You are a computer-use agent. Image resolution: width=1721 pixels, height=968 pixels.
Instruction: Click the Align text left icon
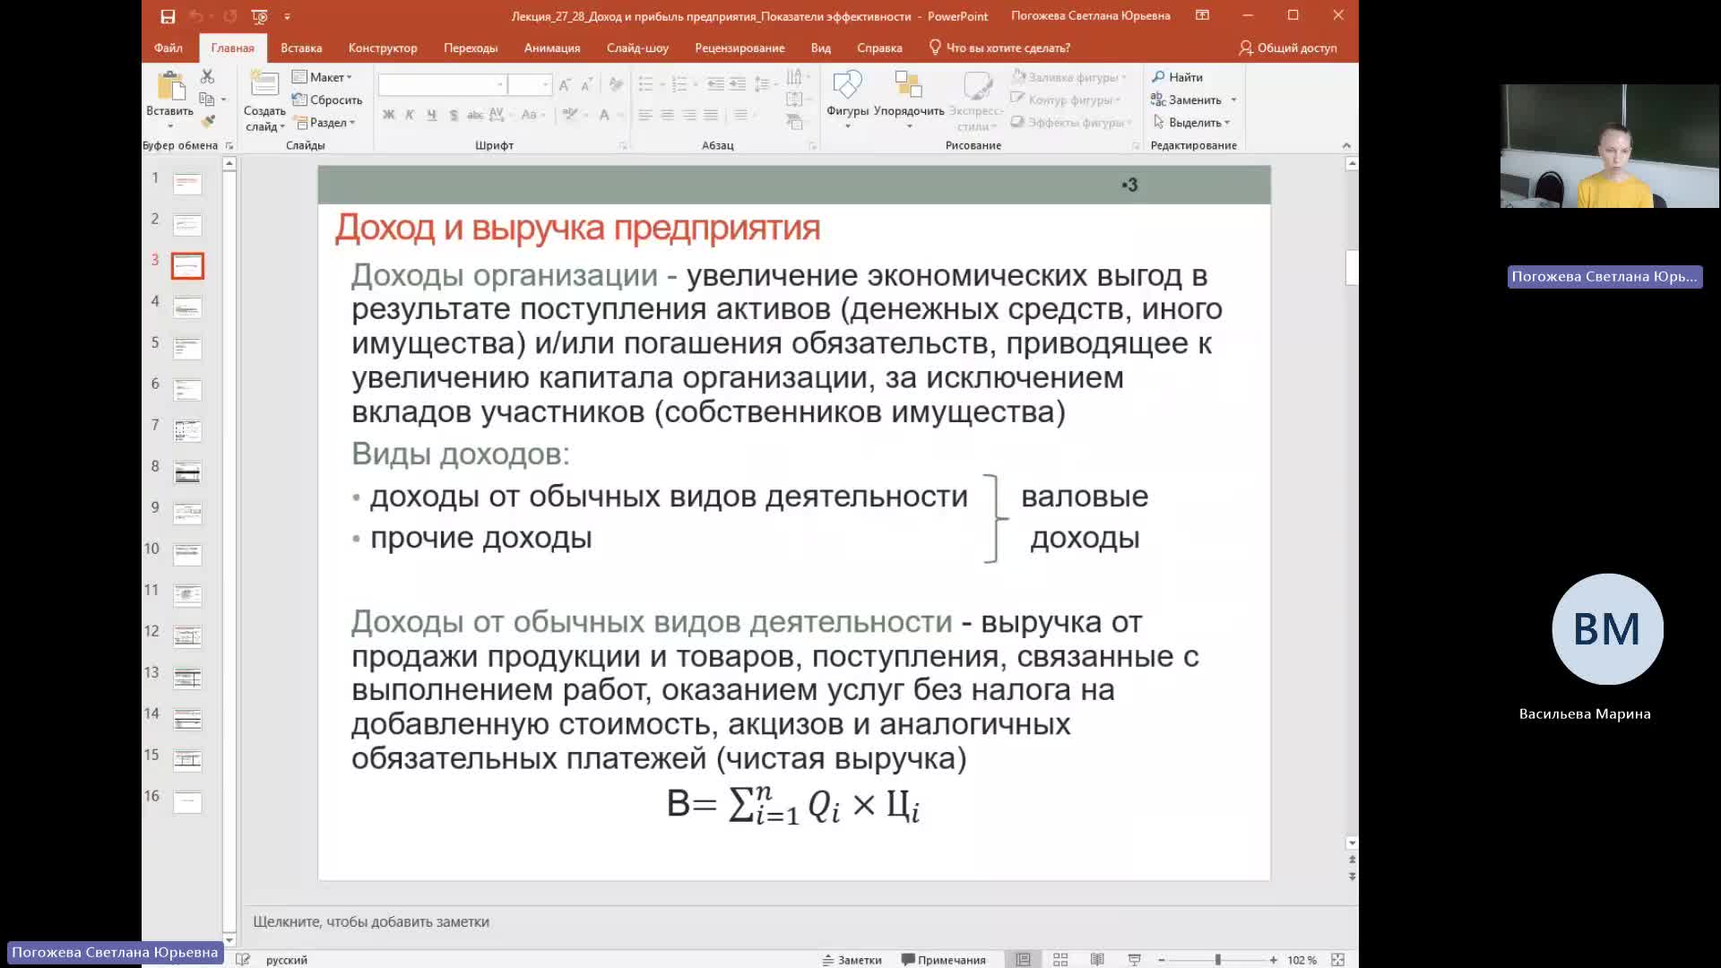point(645,115)
